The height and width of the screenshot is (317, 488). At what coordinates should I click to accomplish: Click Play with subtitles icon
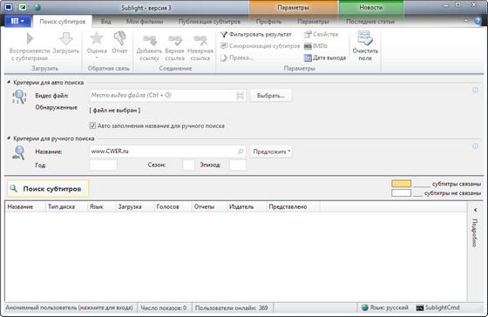tap(30, 38)
